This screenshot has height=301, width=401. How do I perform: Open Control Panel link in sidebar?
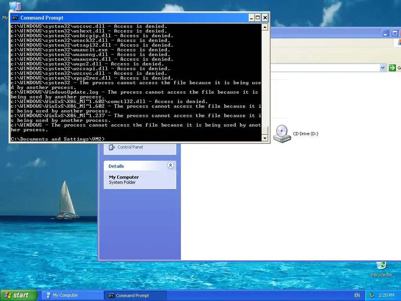130,147
